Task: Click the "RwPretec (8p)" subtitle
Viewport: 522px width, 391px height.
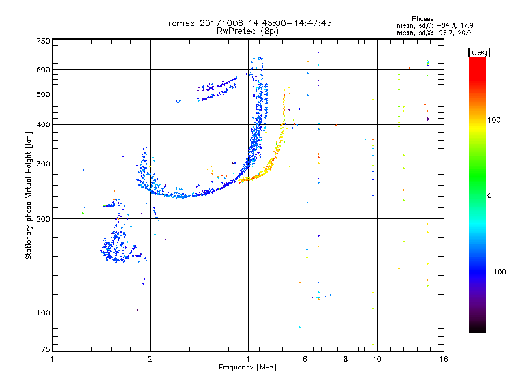Action: point(247,31)
